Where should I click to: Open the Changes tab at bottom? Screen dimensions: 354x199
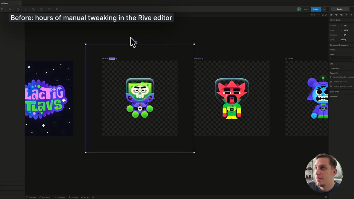pyautogui.click(x=60, y=197)
